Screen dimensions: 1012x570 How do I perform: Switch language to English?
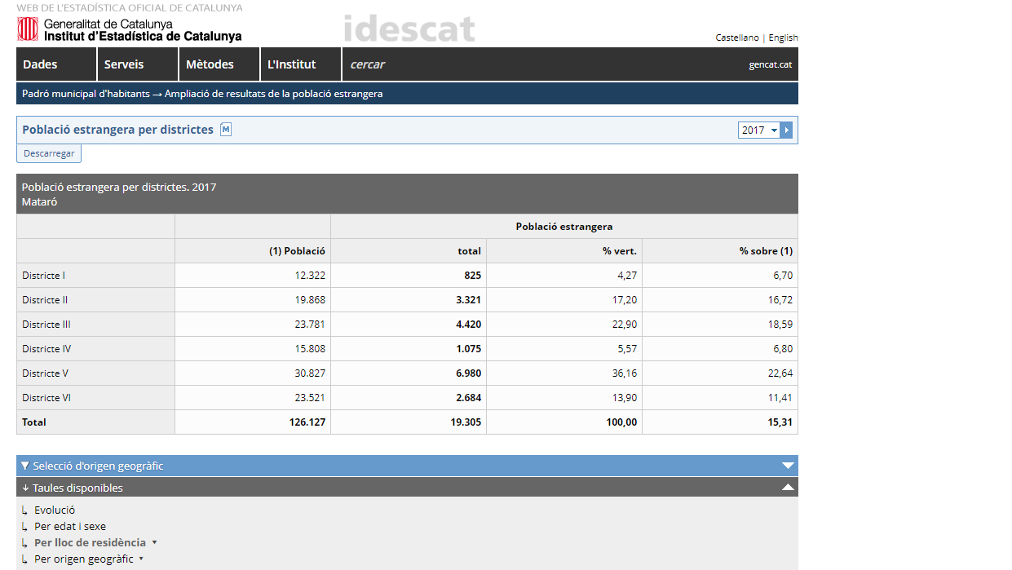783,38
